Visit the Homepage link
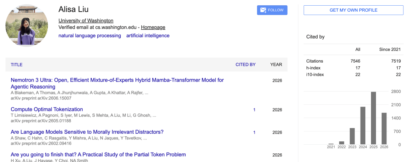The image size is (406, 162). [x=153, y=27]
